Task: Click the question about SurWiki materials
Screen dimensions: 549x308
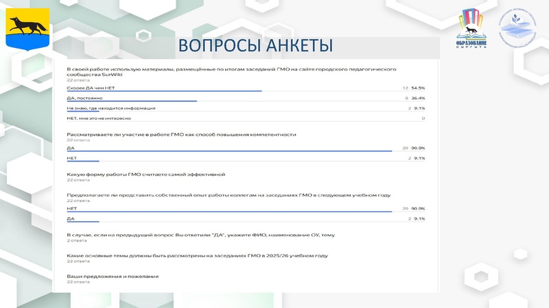Action: (231, 72)
